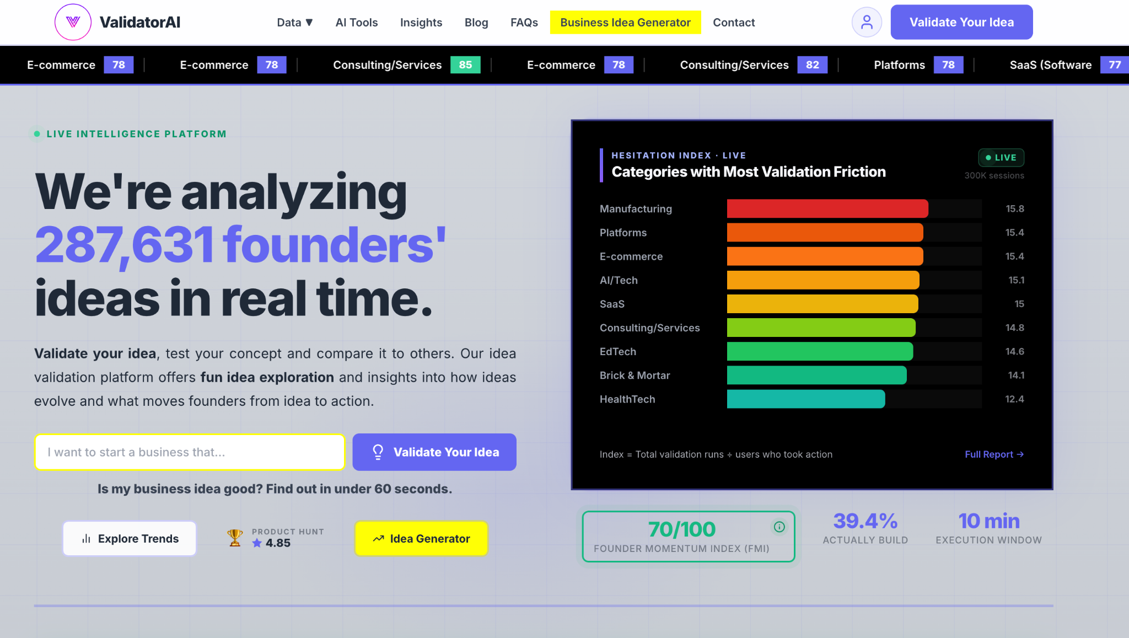This screenshot has height=638, width=1129.
Task: Click the Consulting/Services 82 ticker item
Action: coord(753,65)
